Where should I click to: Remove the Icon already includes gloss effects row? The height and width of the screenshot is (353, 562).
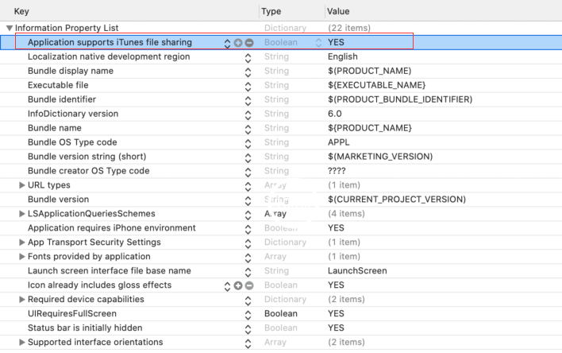point(248,285)
